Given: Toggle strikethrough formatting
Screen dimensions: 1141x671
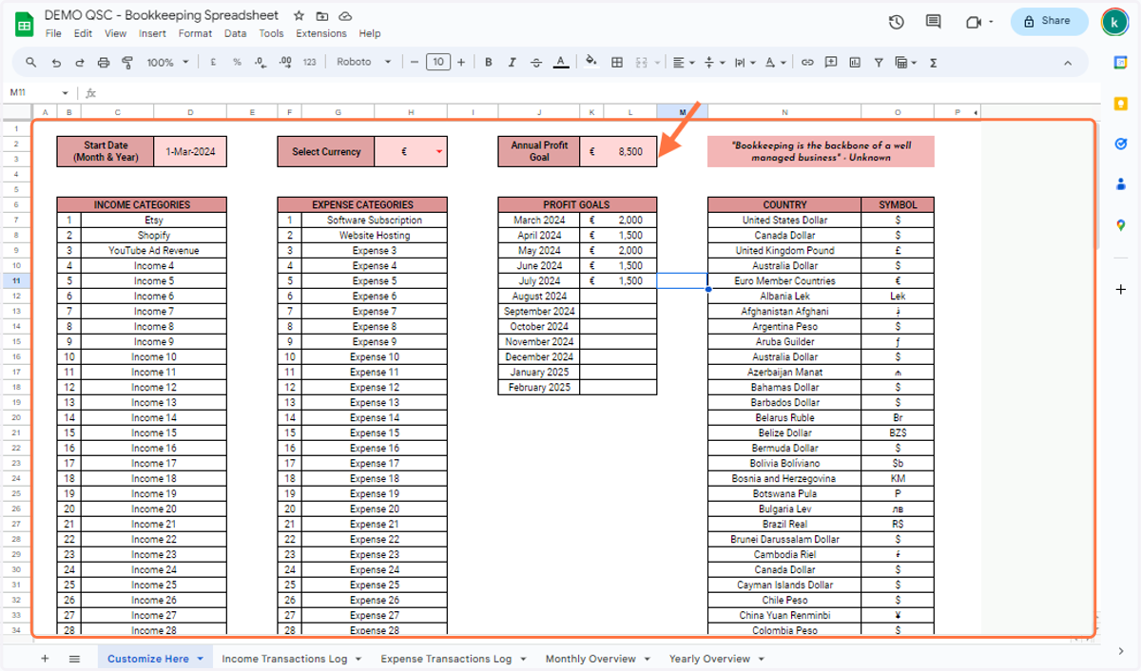Looking at the screenshot, I should coord(537,62).
